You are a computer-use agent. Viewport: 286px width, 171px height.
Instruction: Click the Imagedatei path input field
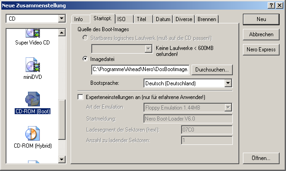tap(140, 70)
